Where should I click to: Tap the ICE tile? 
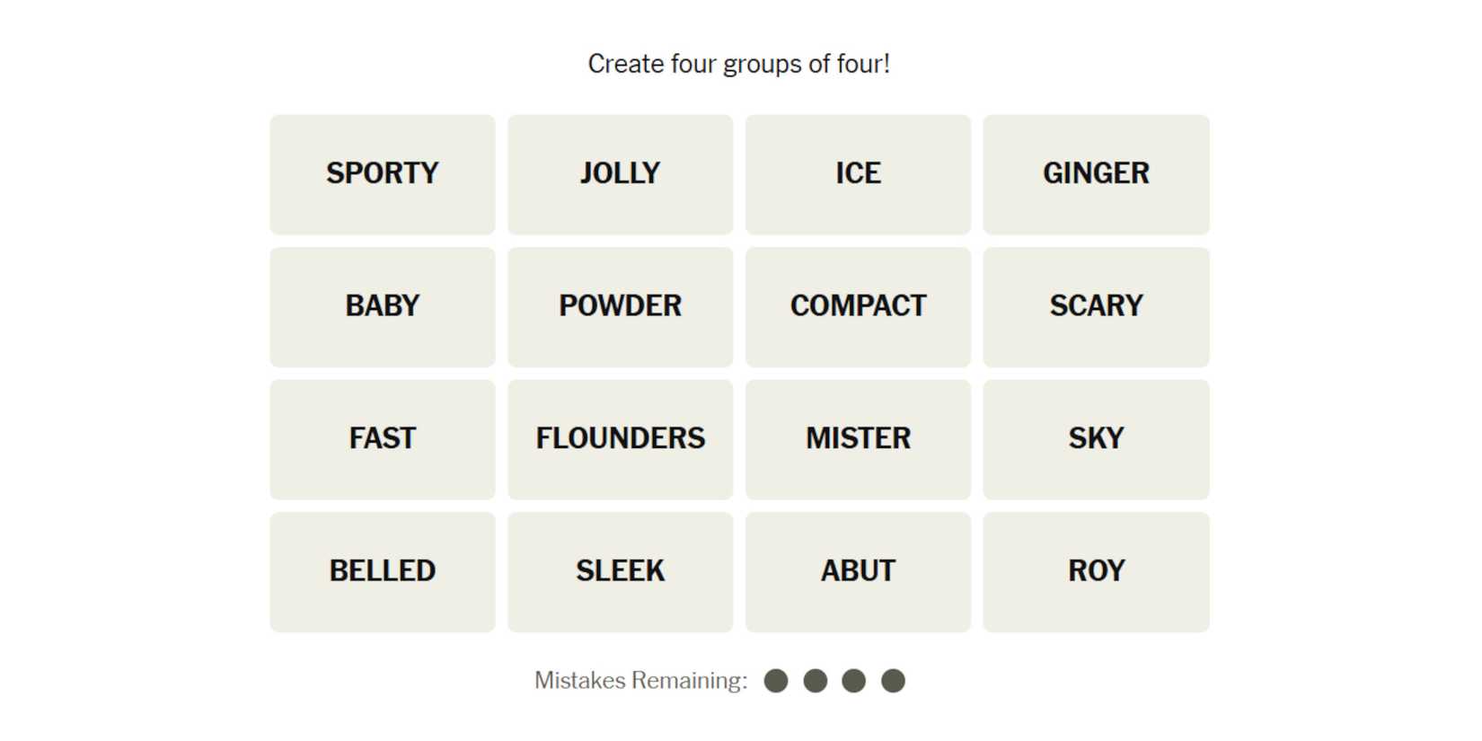[x=858, y=173]
